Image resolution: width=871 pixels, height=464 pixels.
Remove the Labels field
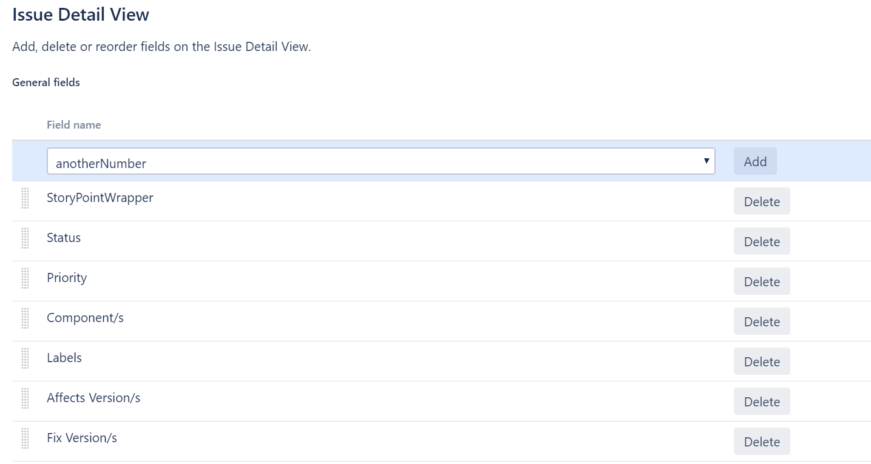pos(761,361)
